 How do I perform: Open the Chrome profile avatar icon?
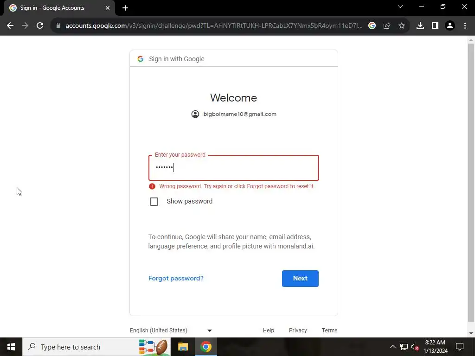coord(450,26)
